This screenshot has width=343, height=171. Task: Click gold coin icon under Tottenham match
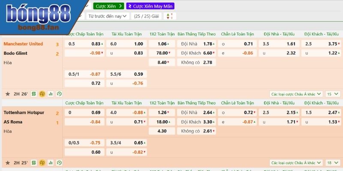click(42, 163)
